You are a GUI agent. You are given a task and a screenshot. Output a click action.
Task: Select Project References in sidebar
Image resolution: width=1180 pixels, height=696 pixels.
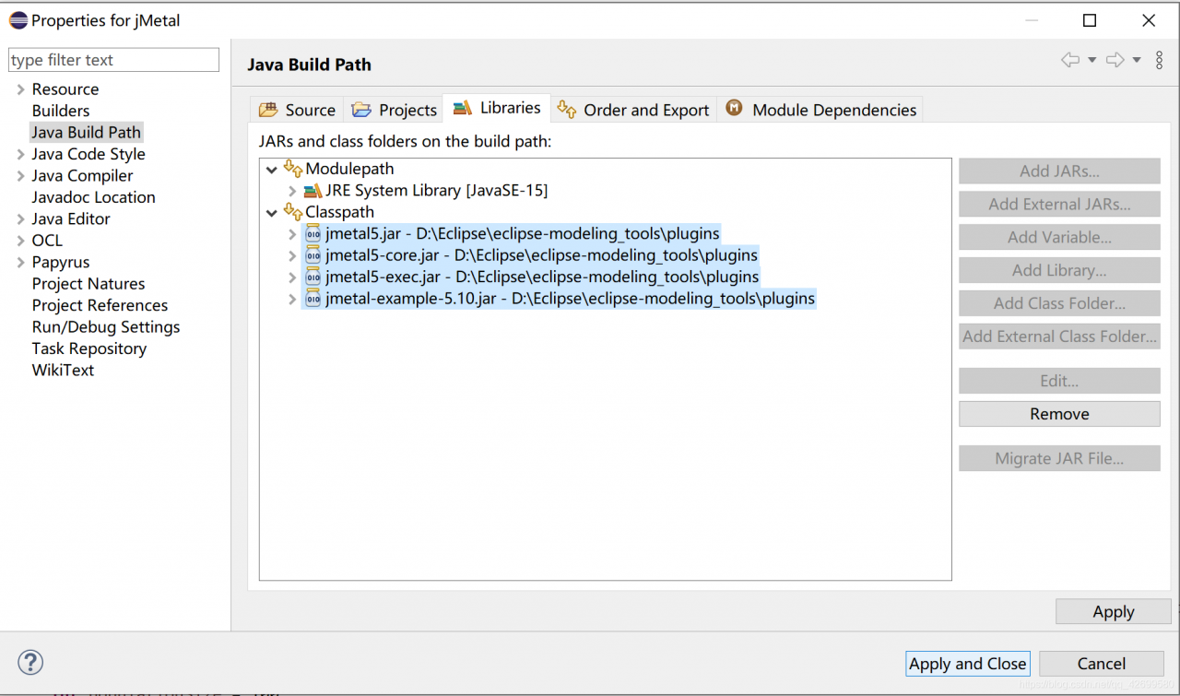pyautogui.click(x=100, y=305)
